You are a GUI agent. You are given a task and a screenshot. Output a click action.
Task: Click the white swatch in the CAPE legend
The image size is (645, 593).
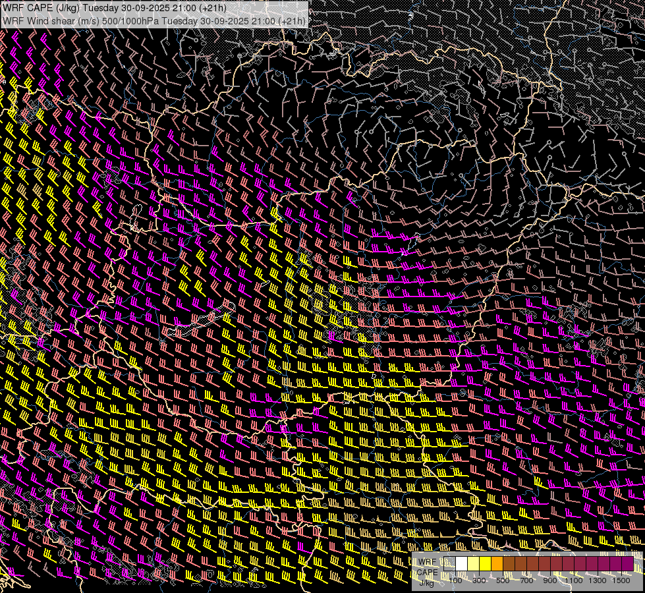tap(462, 564)
